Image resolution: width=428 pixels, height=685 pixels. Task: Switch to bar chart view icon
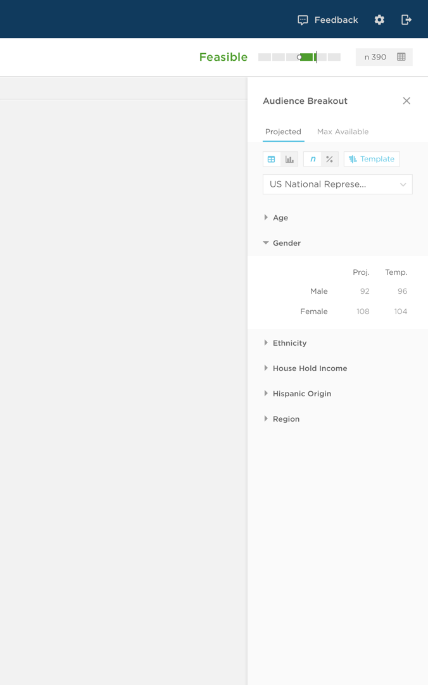289,159
